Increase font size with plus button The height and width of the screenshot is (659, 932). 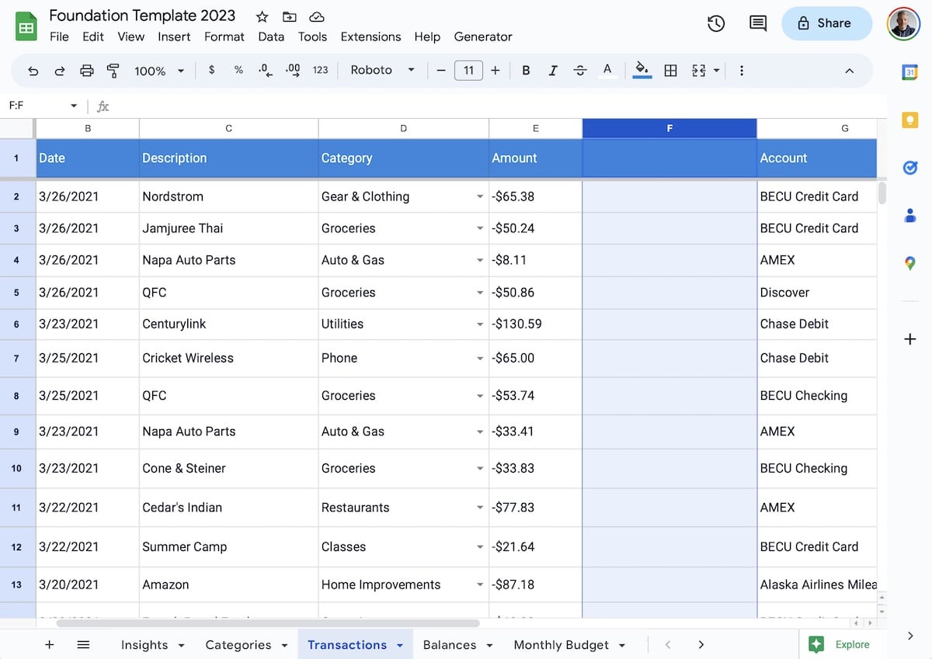point(496,71)
